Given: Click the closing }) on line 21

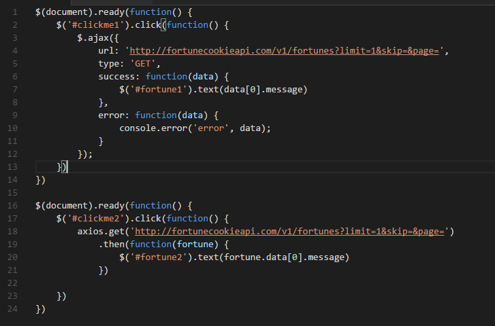Looking at the screenshot, I should (x=103, y=270).
